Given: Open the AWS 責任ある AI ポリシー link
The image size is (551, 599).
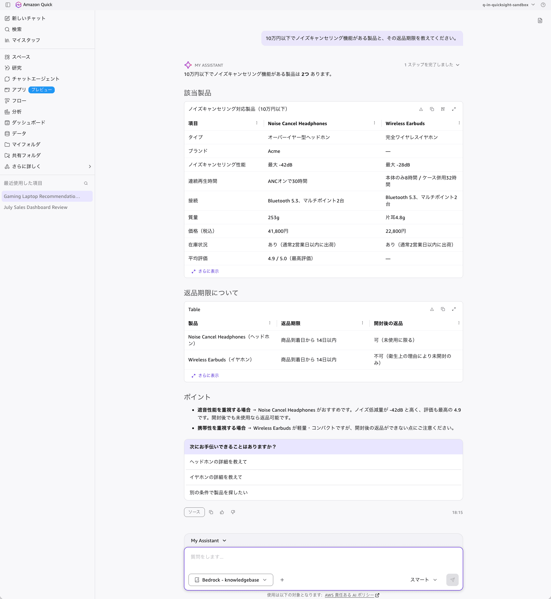Looking at the screenshot, I should (352, 595).
